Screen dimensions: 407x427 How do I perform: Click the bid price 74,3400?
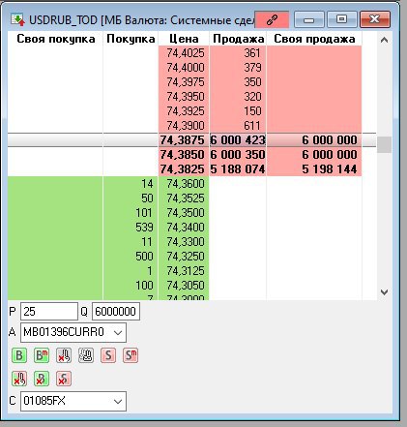pos(186,228)
